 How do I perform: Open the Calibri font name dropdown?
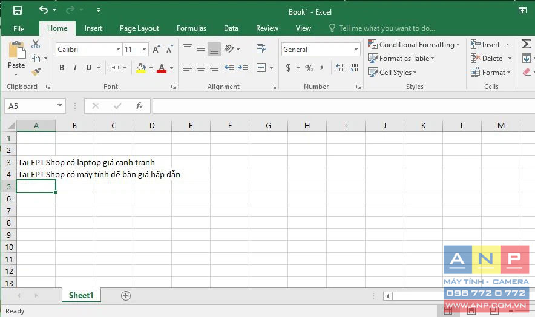(x=118, y=50)
